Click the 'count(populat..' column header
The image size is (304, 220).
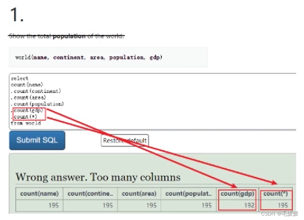tap(189, 194)
